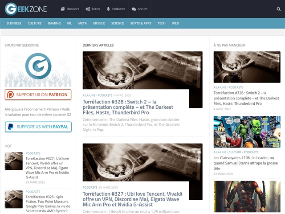The width and height of the screenshot is (285, 214).
Task: Click Support us on Patreon button
Action: click(x=38, y=95)
